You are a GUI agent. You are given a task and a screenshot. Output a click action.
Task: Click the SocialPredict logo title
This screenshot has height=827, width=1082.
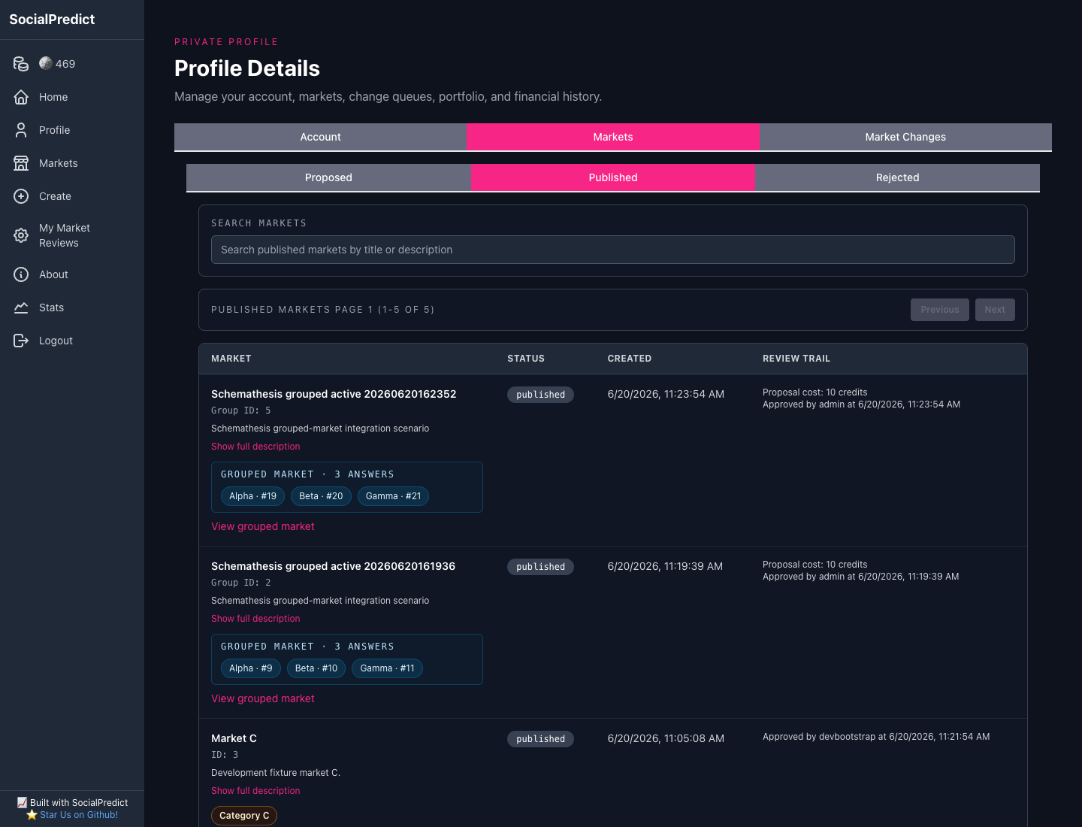pyautogui.click(x=52, y=20)
